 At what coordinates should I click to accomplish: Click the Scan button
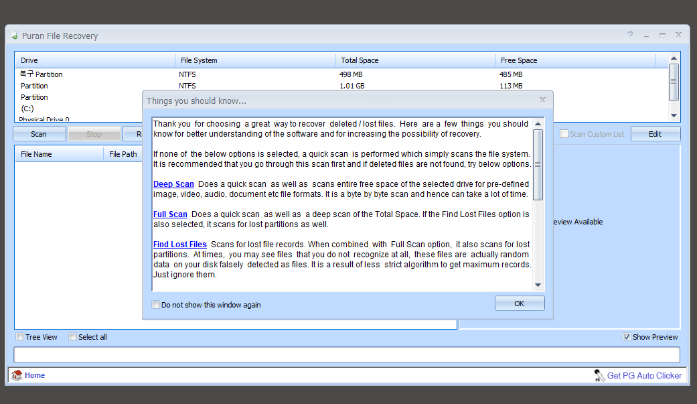point(39,134)
